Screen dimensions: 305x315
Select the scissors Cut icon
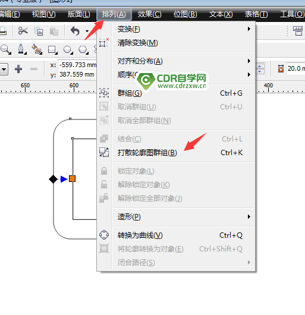(x=23, y=31)
